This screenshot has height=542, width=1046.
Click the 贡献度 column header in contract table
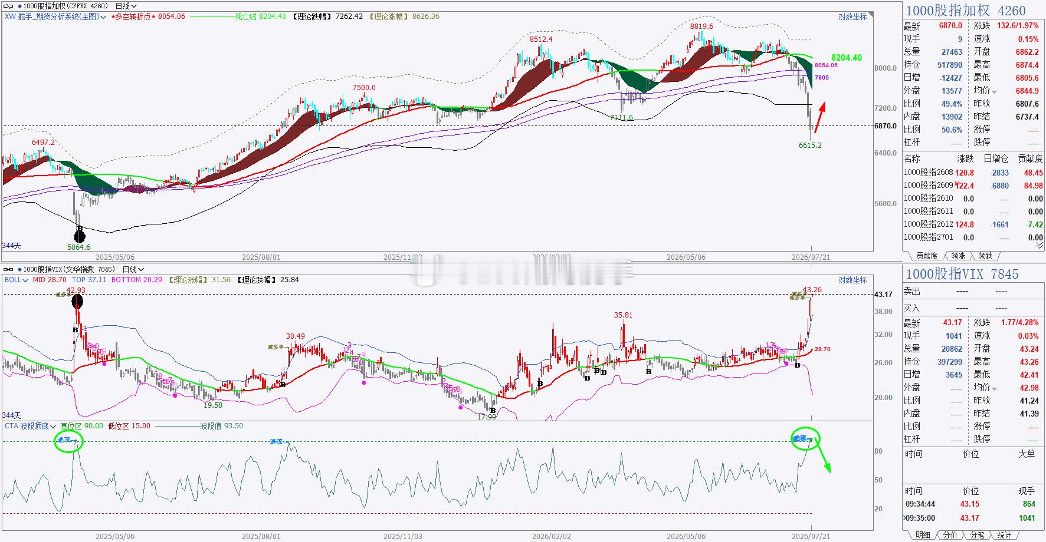1030,159
